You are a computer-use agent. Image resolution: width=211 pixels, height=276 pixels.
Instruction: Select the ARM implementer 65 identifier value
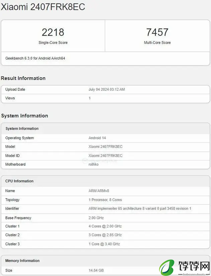point(140,208)
